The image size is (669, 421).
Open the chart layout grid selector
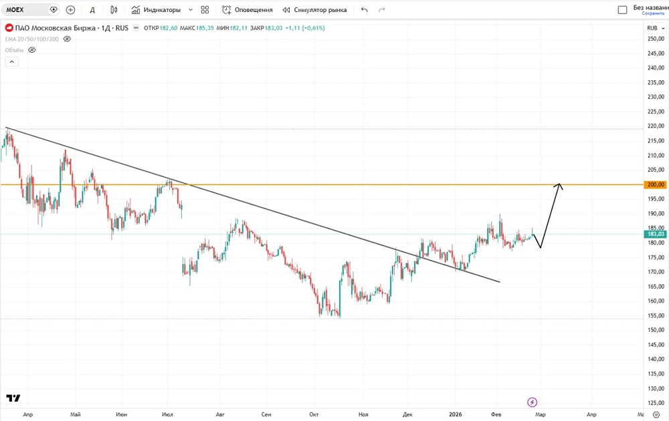pyautogui.click(x=205, y=10)
